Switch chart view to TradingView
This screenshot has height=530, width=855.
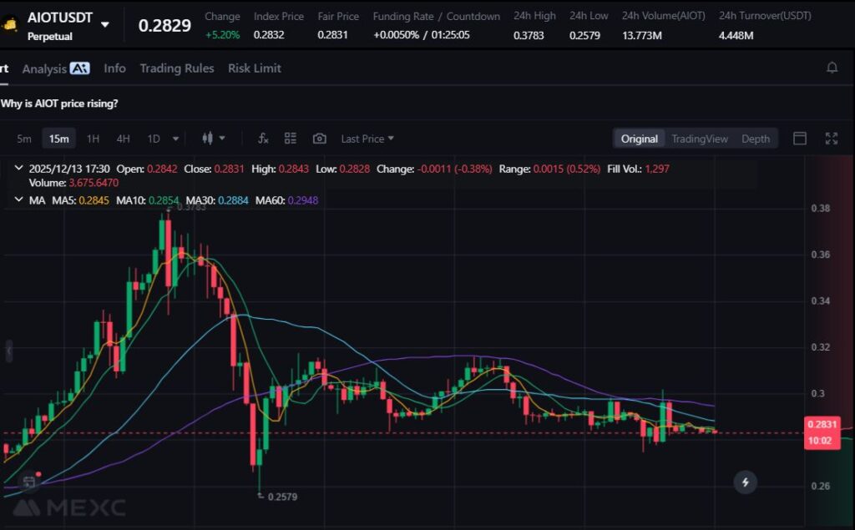click(699, 139)
